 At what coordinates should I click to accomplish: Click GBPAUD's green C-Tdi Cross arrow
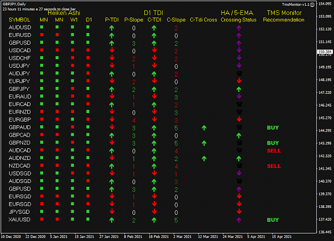coord(204,128)
